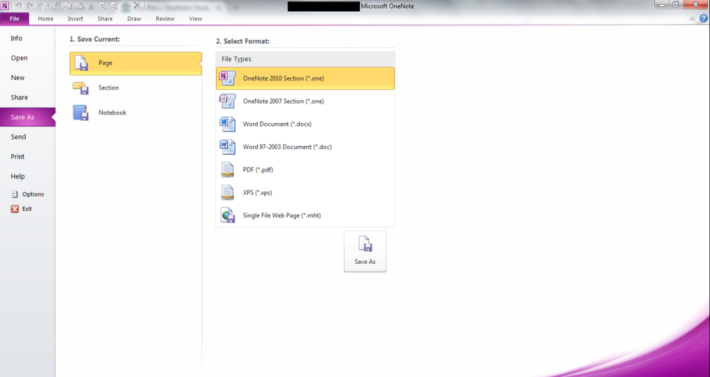Screen dimensions: 710x377
Task: Switch to the Review ribbon tab
Action: pos(165,19)
